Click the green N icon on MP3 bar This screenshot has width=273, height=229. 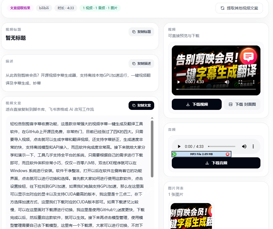[174, 154]
